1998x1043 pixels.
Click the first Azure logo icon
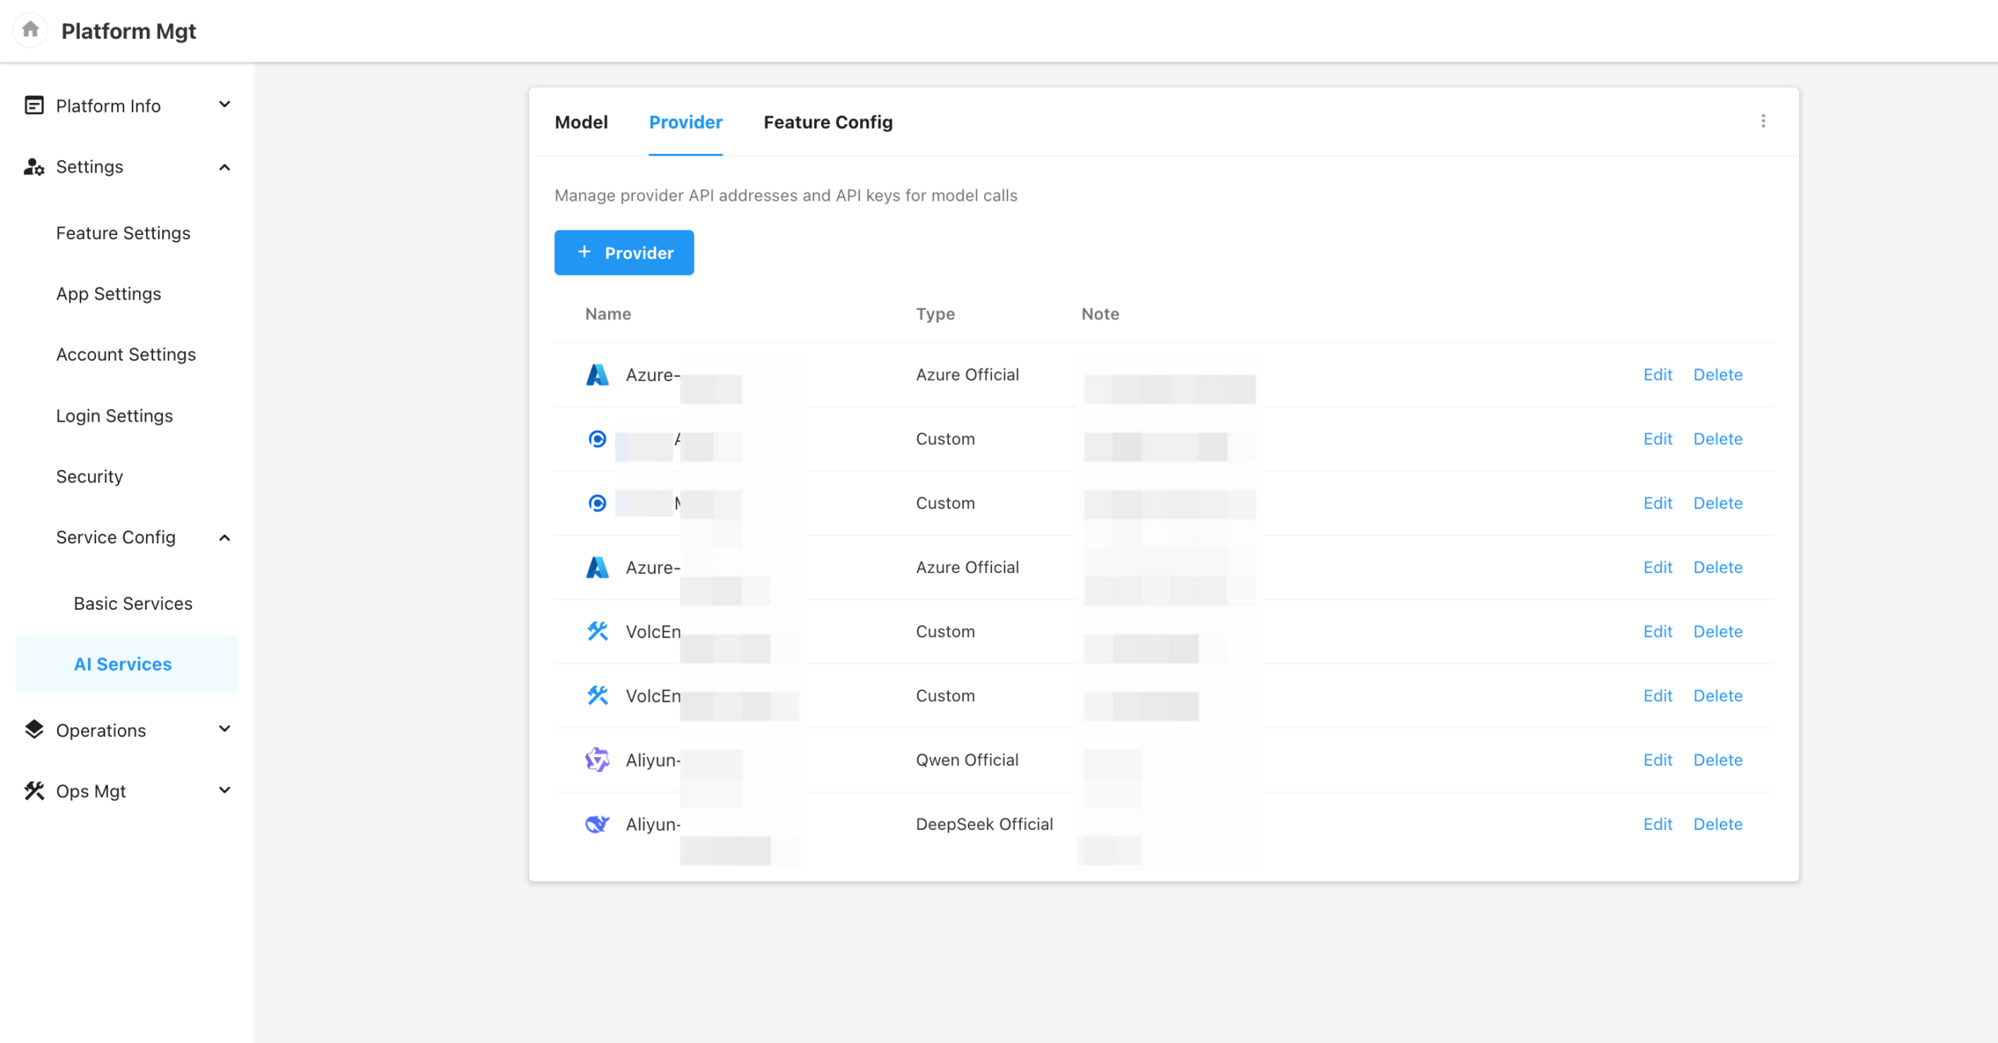coord(597,375)
